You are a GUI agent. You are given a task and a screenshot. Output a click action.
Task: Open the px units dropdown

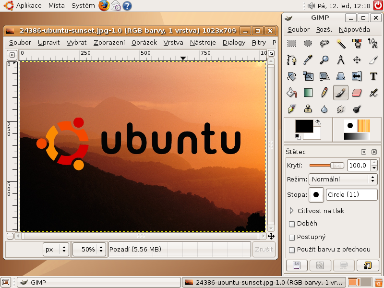tap(56, 249)
